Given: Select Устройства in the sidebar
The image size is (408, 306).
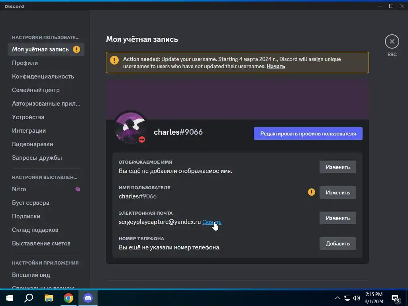Looking at the screenshot, I should click(46, 117).
